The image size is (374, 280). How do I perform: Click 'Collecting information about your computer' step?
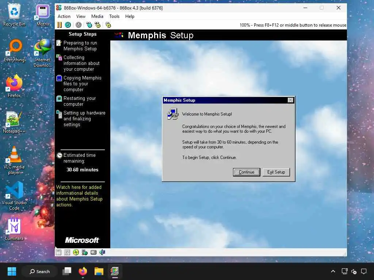click(x=79, y=63)
